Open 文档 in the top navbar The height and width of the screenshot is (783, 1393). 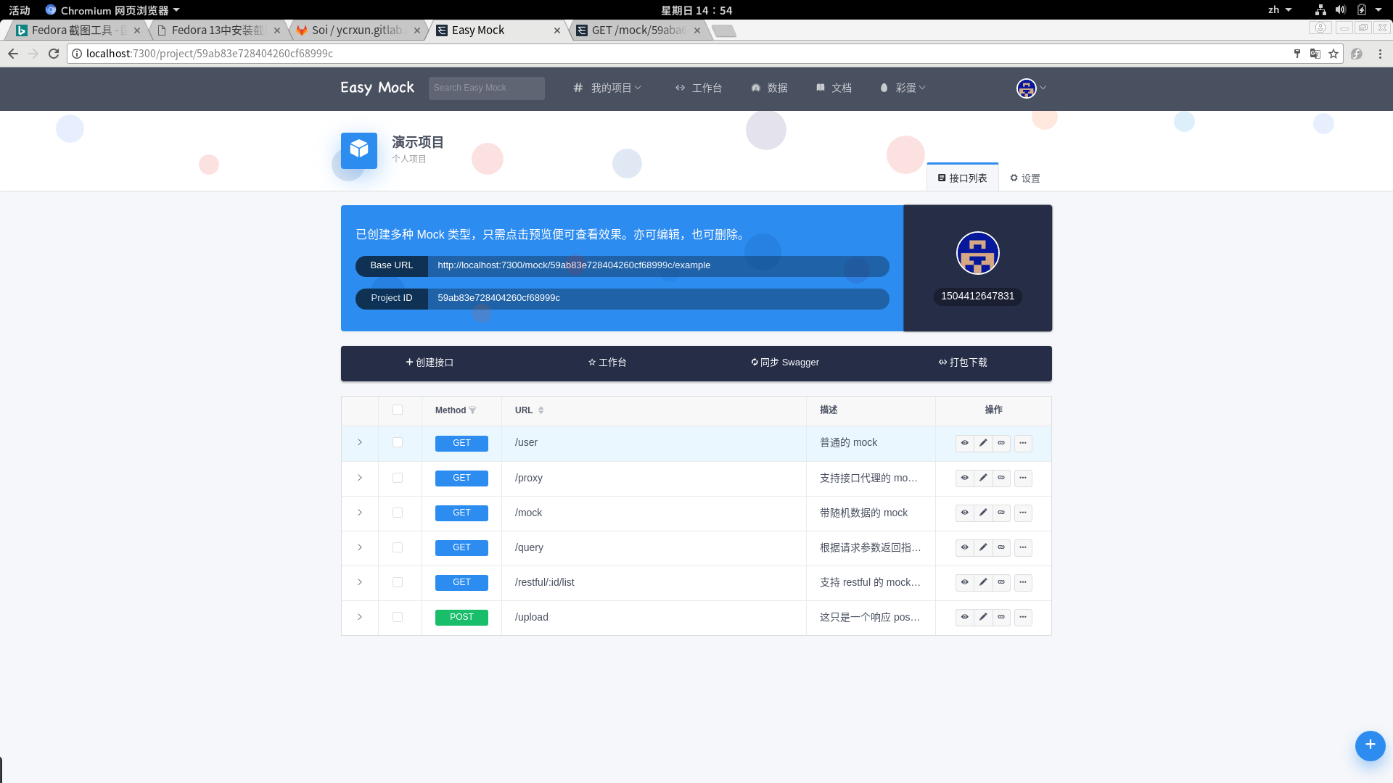pos(834,88)
